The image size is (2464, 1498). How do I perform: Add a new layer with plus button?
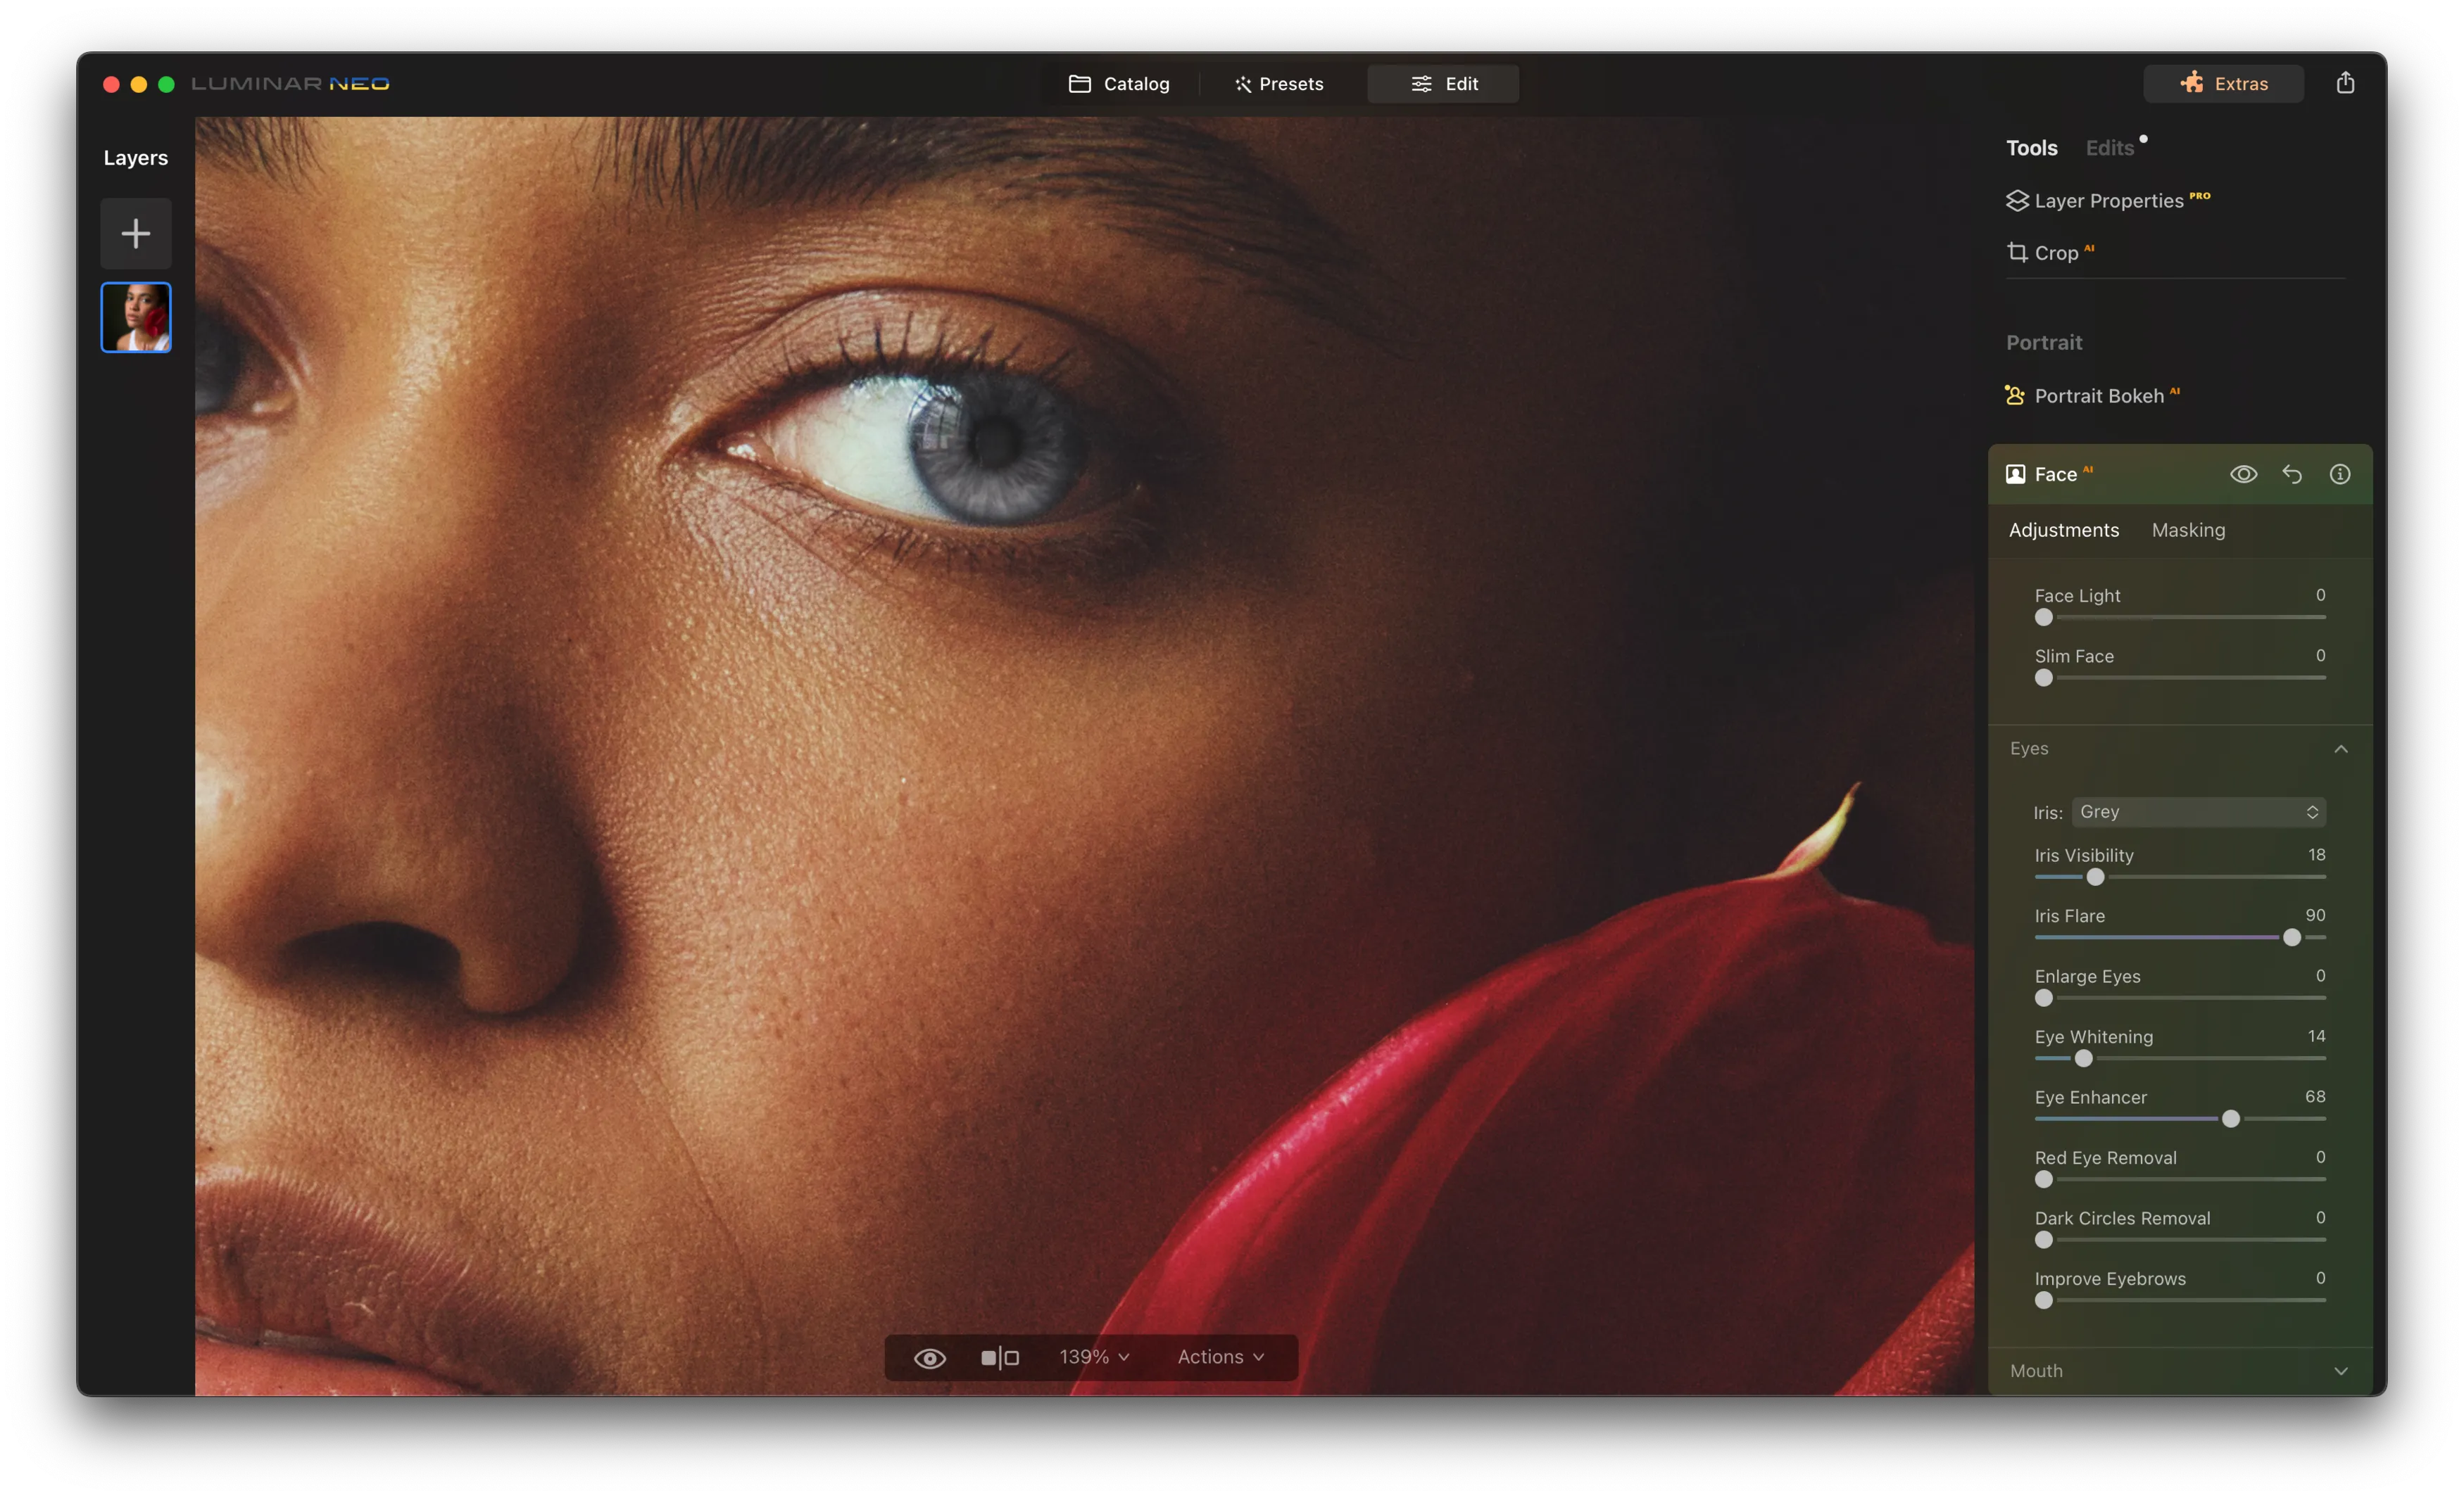point(136,234)
